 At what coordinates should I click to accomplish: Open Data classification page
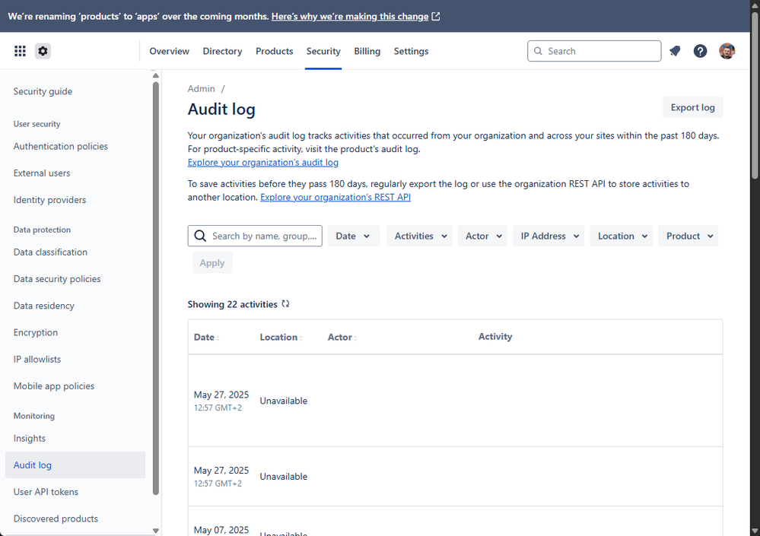click(50, 252)
